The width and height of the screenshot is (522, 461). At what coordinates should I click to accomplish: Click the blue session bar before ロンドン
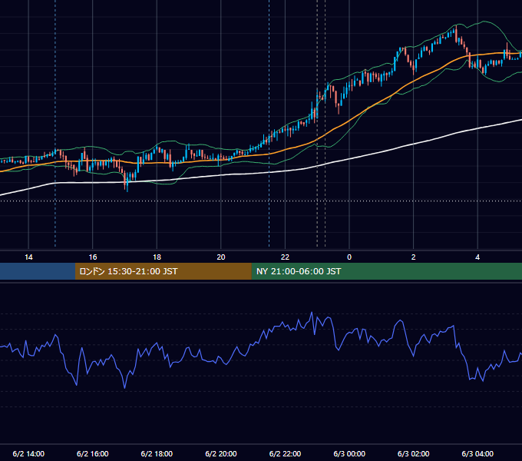point(38,271)
